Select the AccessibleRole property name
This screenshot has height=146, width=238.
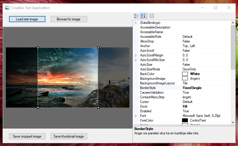(151, 37)
